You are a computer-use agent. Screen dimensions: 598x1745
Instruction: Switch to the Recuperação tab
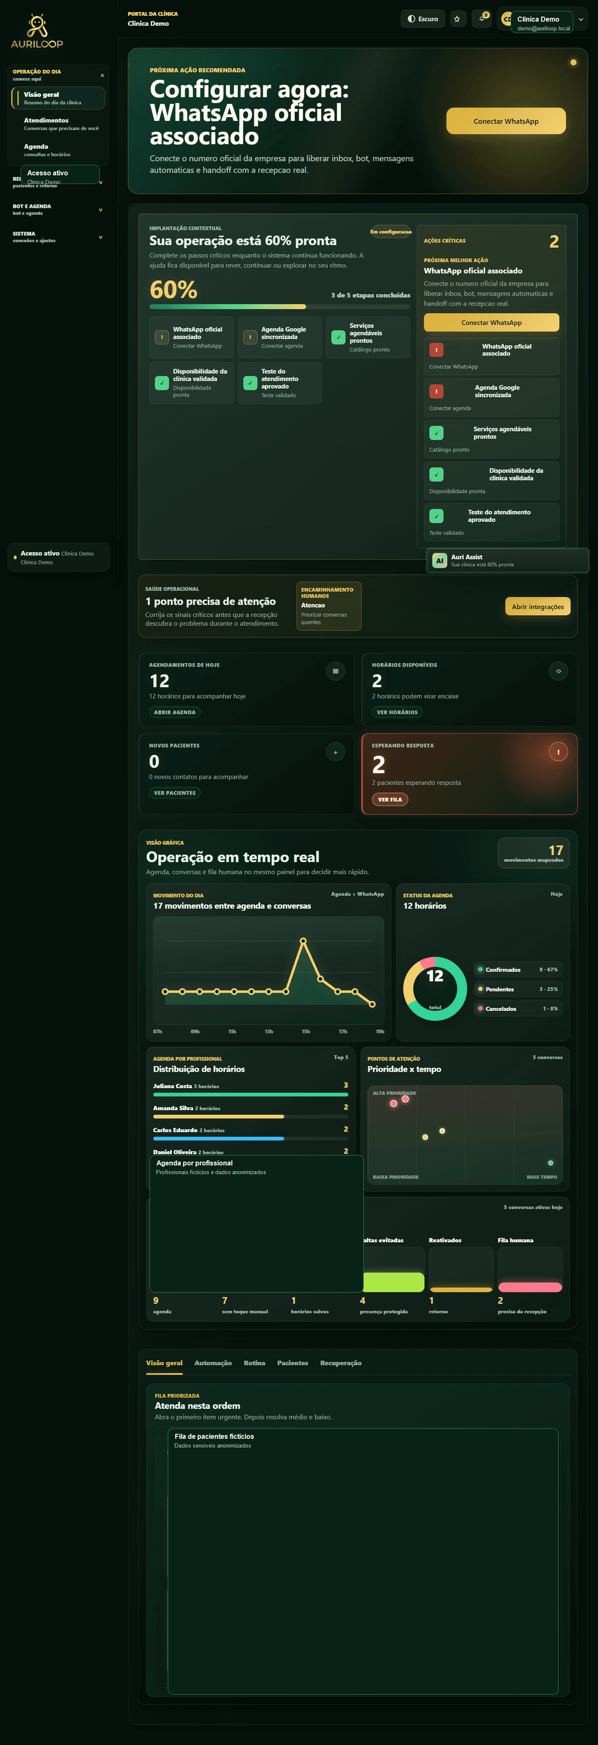pos(341,1363)
